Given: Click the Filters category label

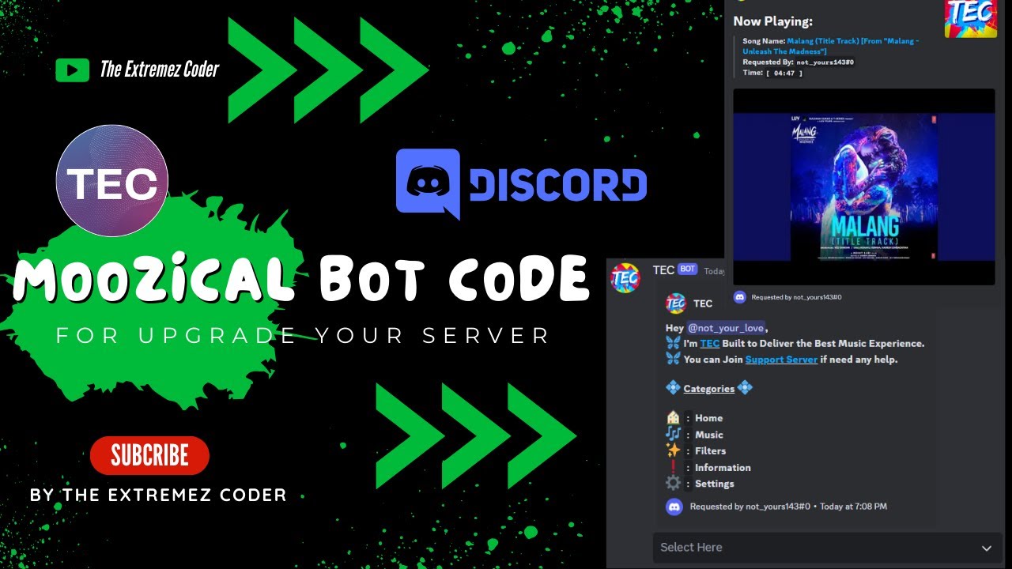Looking at the screenshot, I should tap(710, 450).
